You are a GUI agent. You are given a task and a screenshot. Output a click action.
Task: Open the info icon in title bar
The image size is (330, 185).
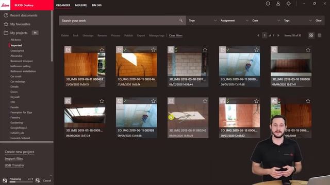coord(268,4)
